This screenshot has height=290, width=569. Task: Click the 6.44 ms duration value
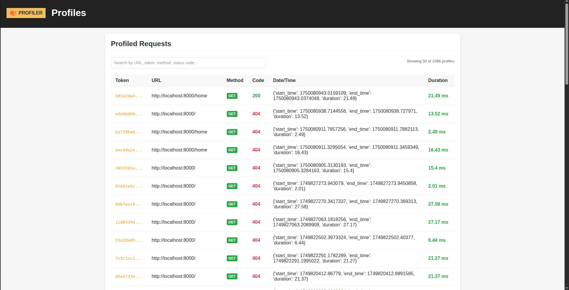[437, 240]
